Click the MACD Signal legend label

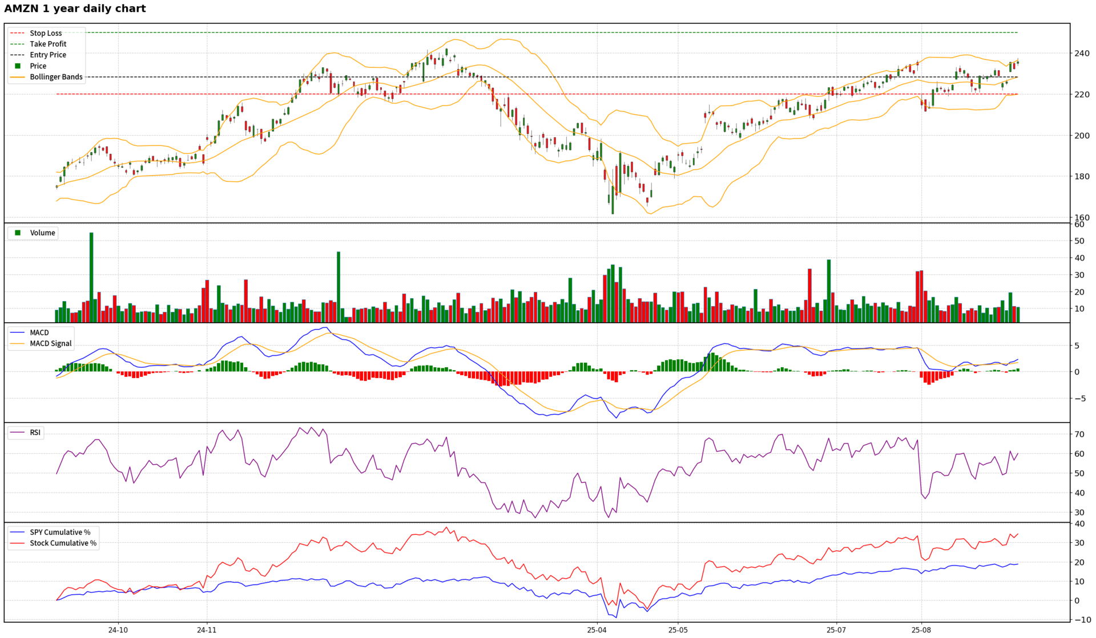click(51, 343)
